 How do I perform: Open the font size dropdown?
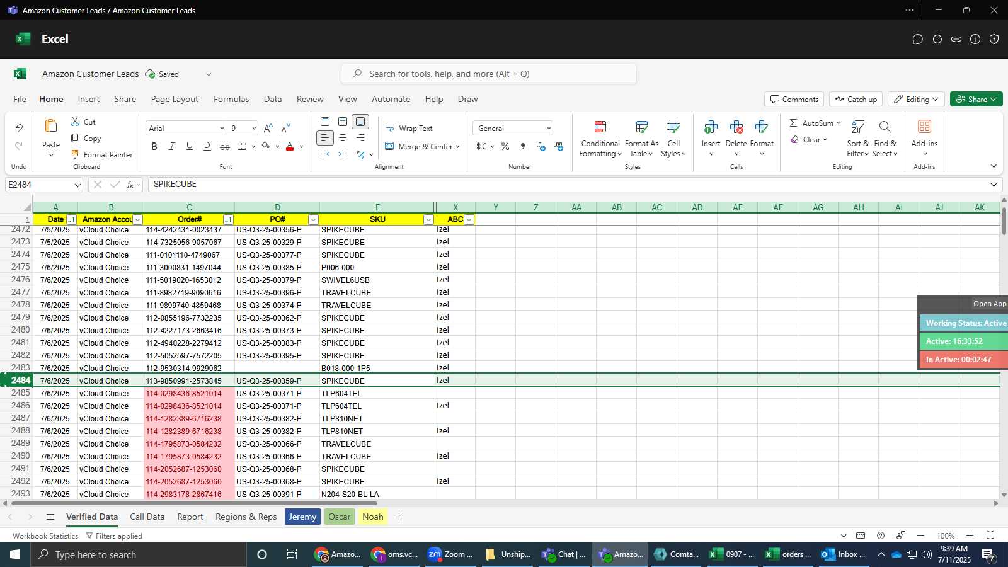(x=254, y=128)
